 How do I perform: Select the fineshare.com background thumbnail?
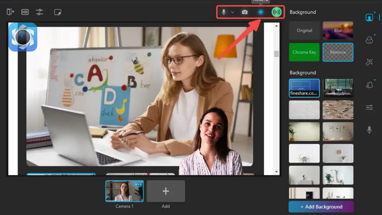click(x=304, y=88)
